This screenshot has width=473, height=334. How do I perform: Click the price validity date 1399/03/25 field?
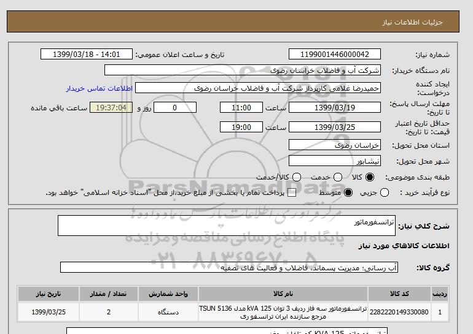point(335,127)
